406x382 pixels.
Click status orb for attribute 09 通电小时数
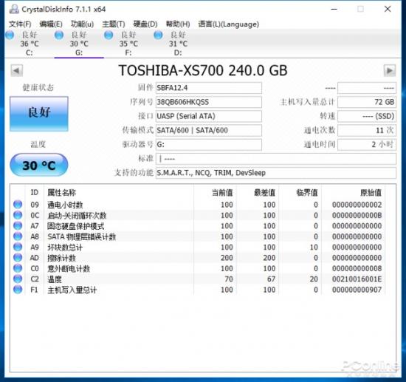tap(18, 204)
